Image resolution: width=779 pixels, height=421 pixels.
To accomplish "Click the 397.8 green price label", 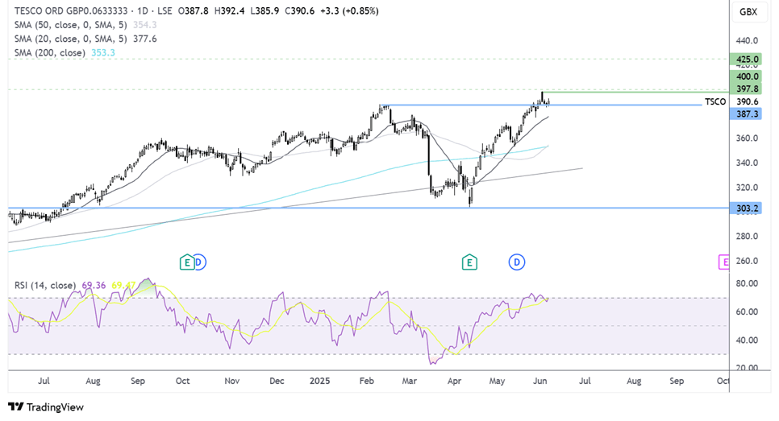I will click(x=748, y=89).
